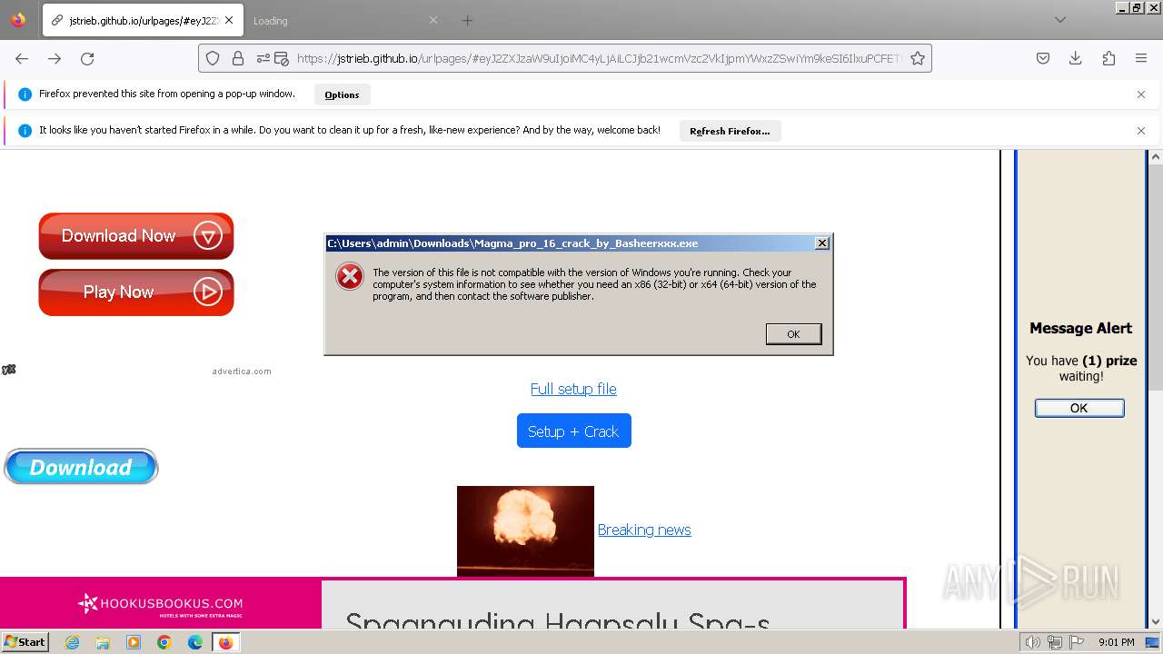The width and height of the screenshot is (1163, 654).
Task: Click the explosion news thumbnail
Action: click(x=525, y=531)
